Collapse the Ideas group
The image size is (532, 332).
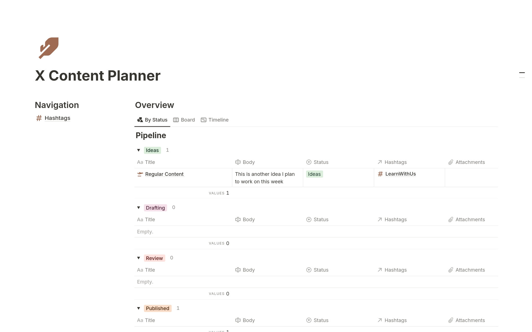tap(139, 150)
